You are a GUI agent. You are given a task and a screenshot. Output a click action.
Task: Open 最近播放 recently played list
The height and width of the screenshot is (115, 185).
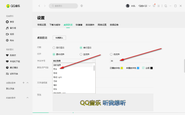pyautogui.click(x=14, y=68)
